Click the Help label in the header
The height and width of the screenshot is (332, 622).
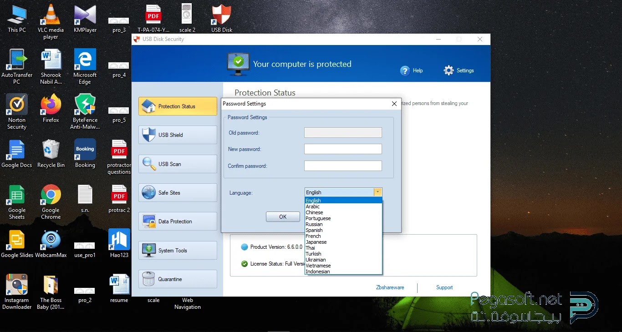pyautogui.click(x=418, y=70)
